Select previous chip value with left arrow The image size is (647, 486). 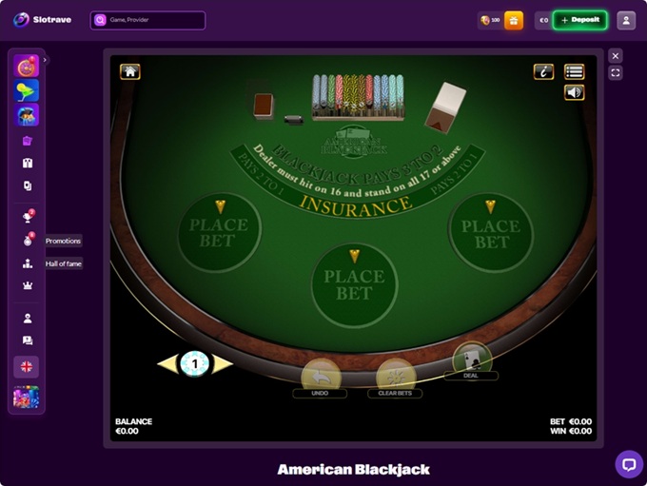167,364
